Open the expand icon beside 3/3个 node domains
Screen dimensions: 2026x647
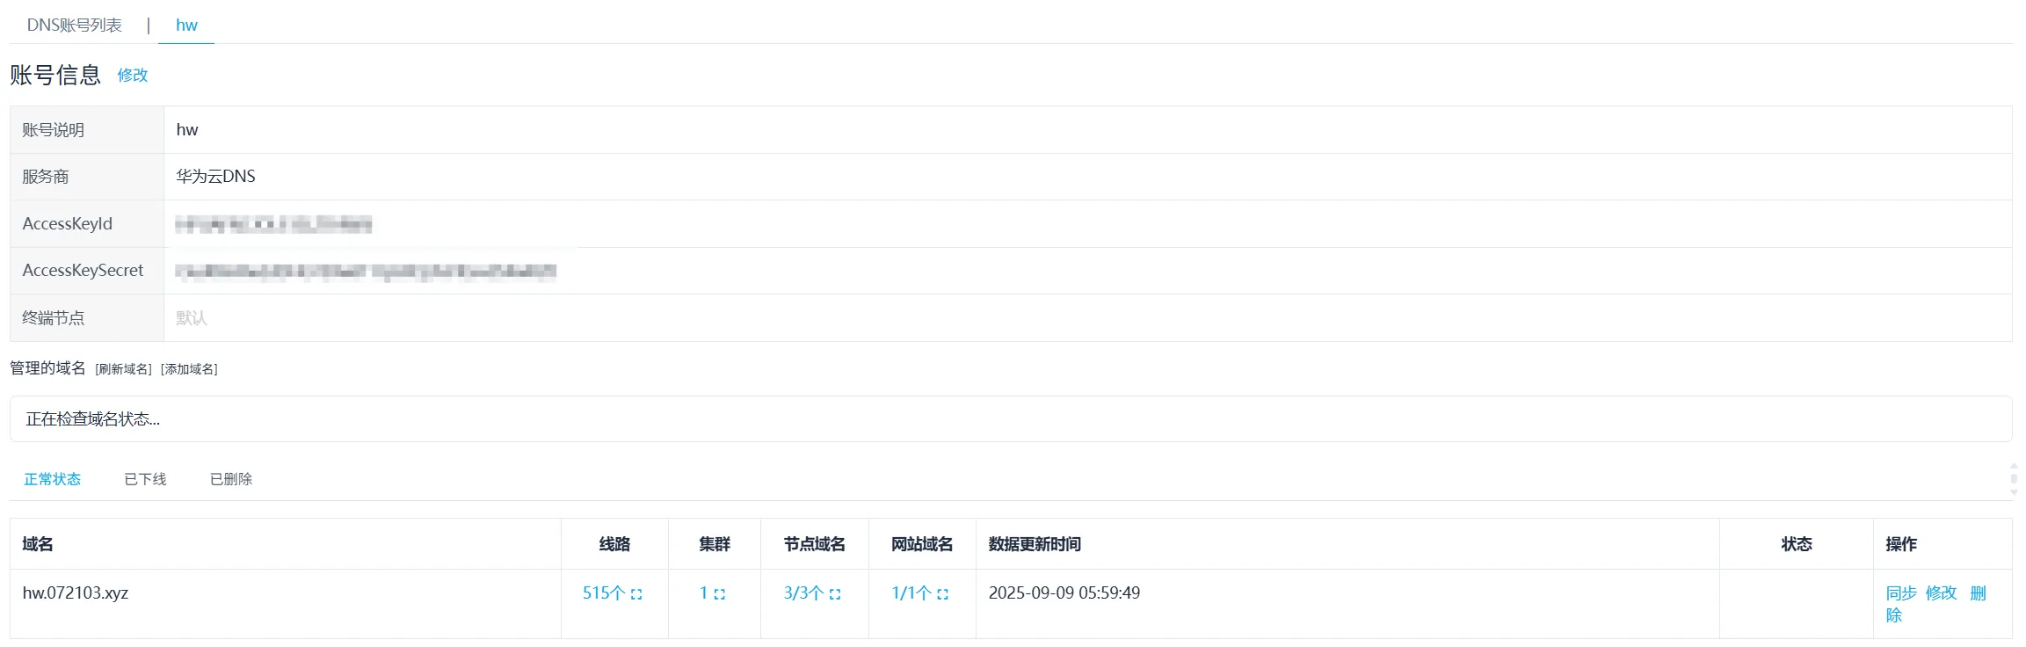[x=835, y=594]
